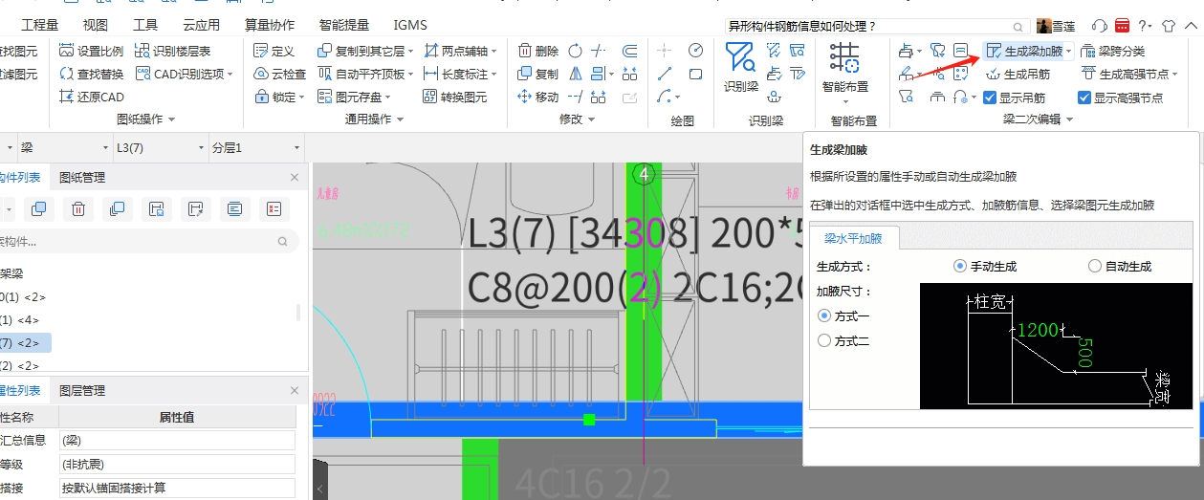Open 识别楼层表 (identify floor table)
Viewport: 1204px width, 500px height.
tap(173, 51)
